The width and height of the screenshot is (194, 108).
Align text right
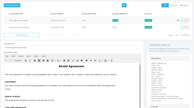point(43,60)
